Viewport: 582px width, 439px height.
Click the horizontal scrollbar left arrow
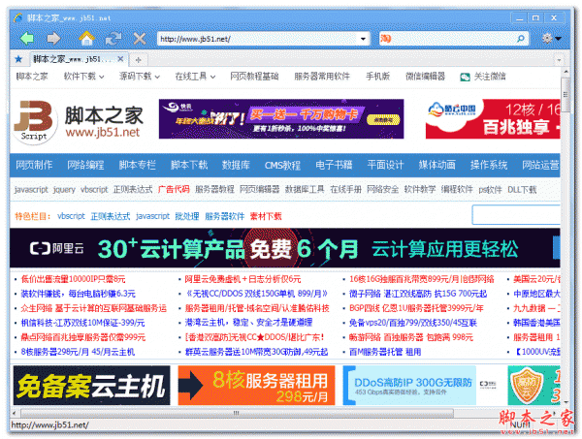[x=15, y=413]
